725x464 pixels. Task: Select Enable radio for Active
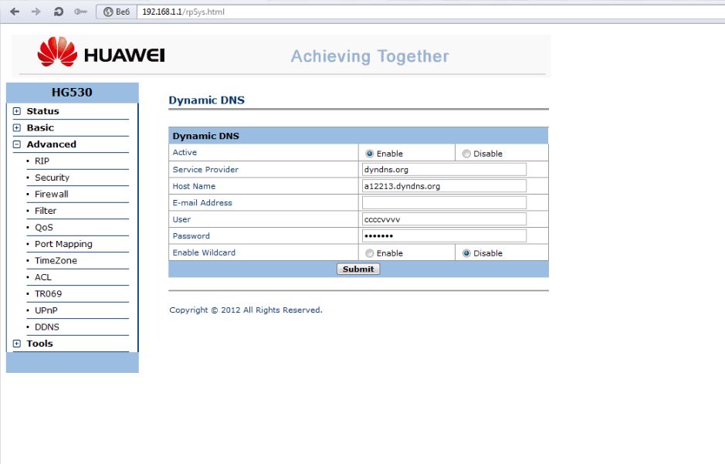coord(369,154)
